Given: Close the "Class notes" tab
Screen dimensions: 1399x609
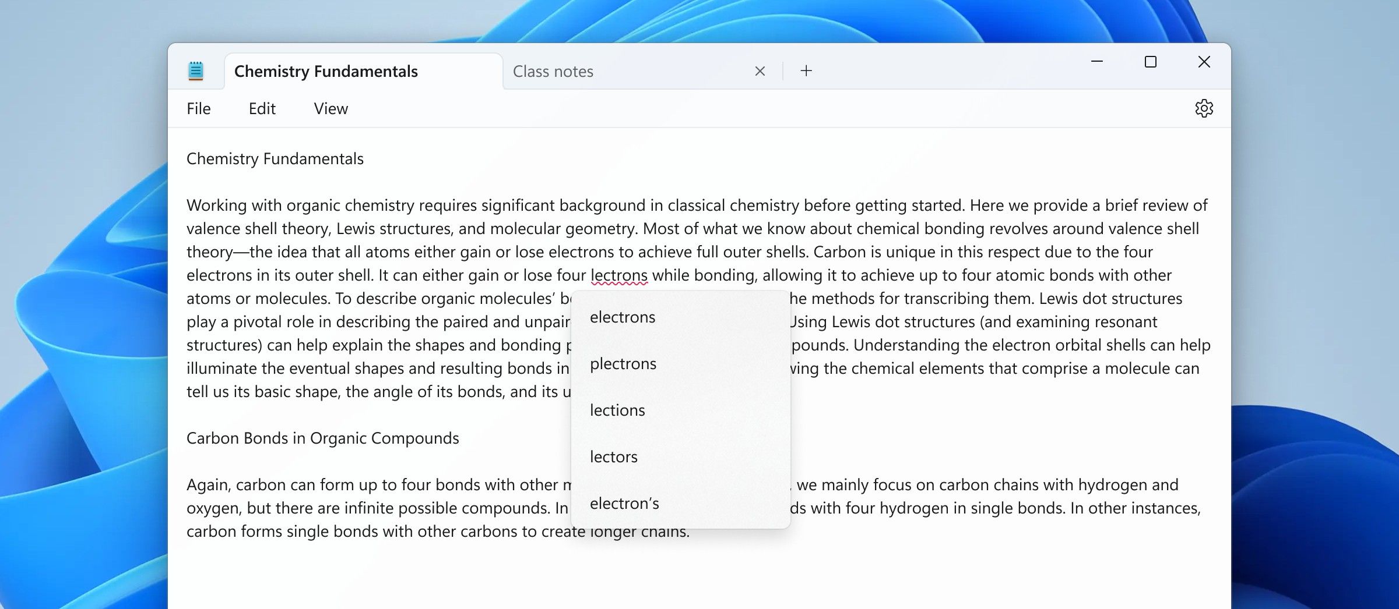Looking at the screenshot, I should pos(760,70).
